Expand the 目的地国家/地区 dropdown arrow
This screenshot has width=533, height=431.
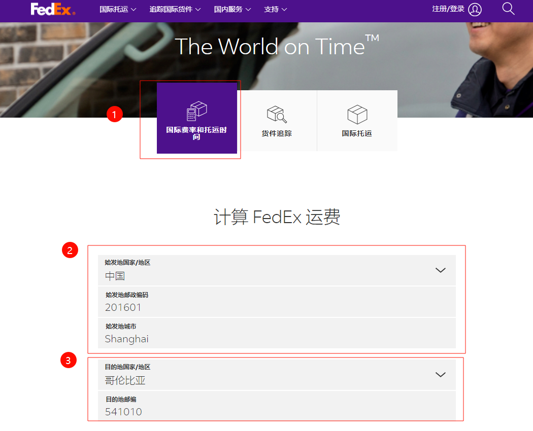coord(440,375)
